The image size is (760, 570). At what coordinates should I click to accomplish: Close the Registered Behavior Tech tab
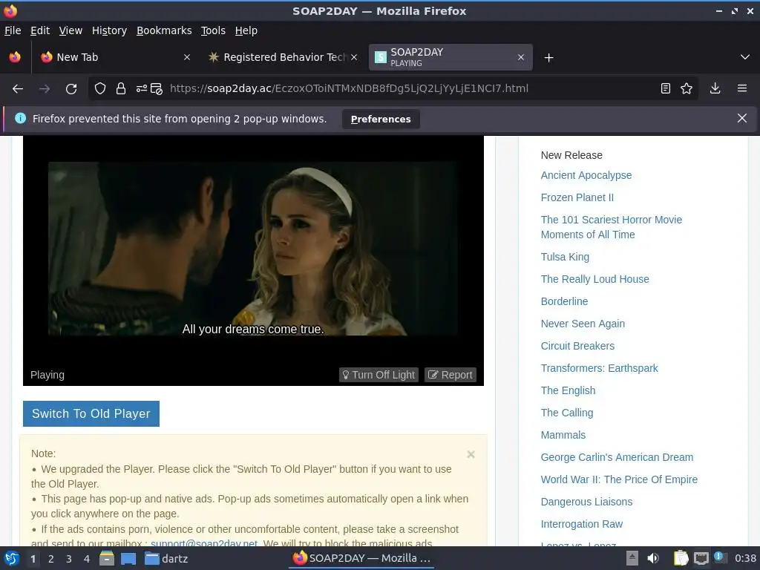[x=354, y=57]
